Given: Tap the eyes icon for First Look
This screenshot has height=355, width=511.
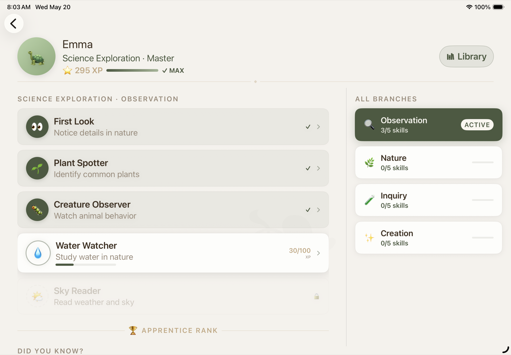Looking at the screenshot, I should coord(37,127).
